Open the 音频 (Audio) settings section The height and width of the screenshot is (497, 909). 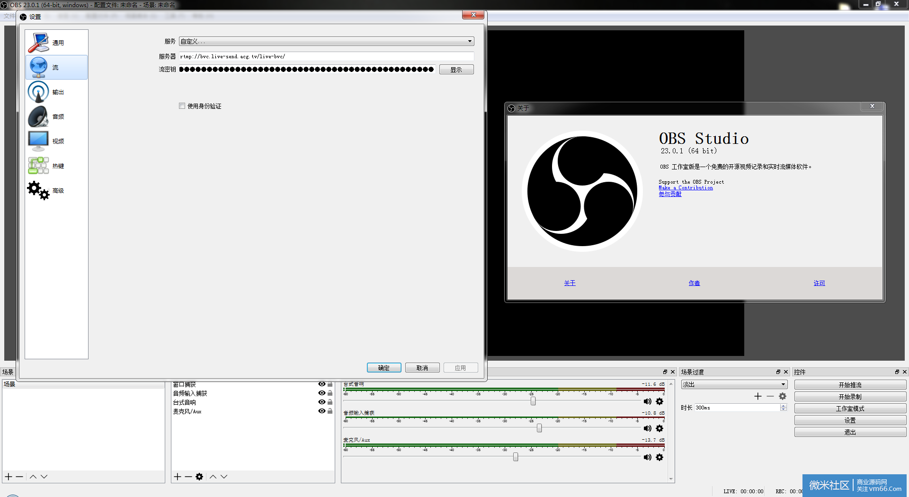[56, 116]
